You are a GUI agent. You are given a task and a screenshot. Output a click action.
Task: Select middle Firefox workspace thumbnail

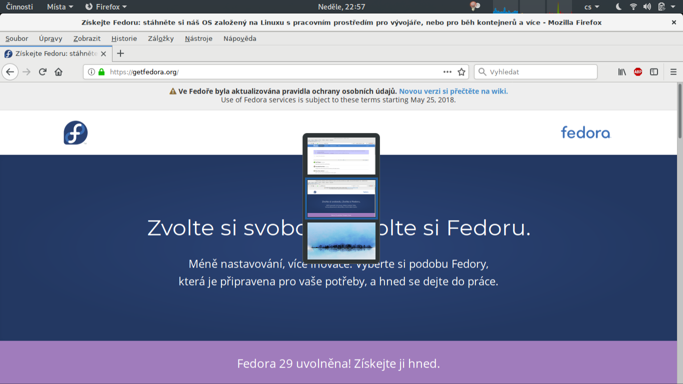pos(341,198)
